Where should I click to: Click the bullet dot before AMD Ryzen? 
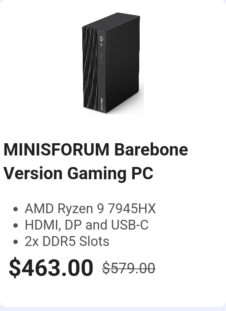click(x=16, y=209)
